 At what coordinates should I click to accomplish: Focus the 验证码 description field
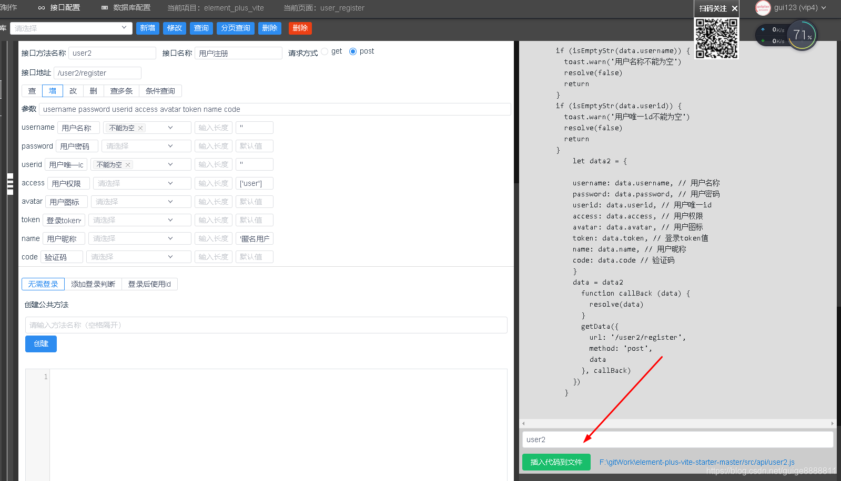pyautogui.click(x=62, y=257)
